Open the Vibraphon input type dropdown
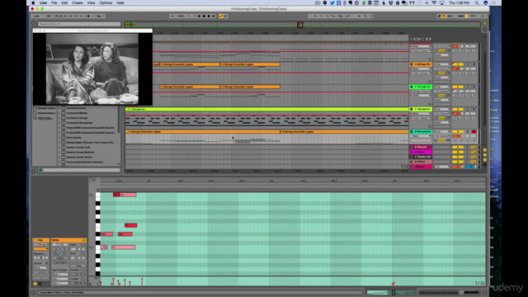This screenshot has width=528, height=297. [442, 109]
